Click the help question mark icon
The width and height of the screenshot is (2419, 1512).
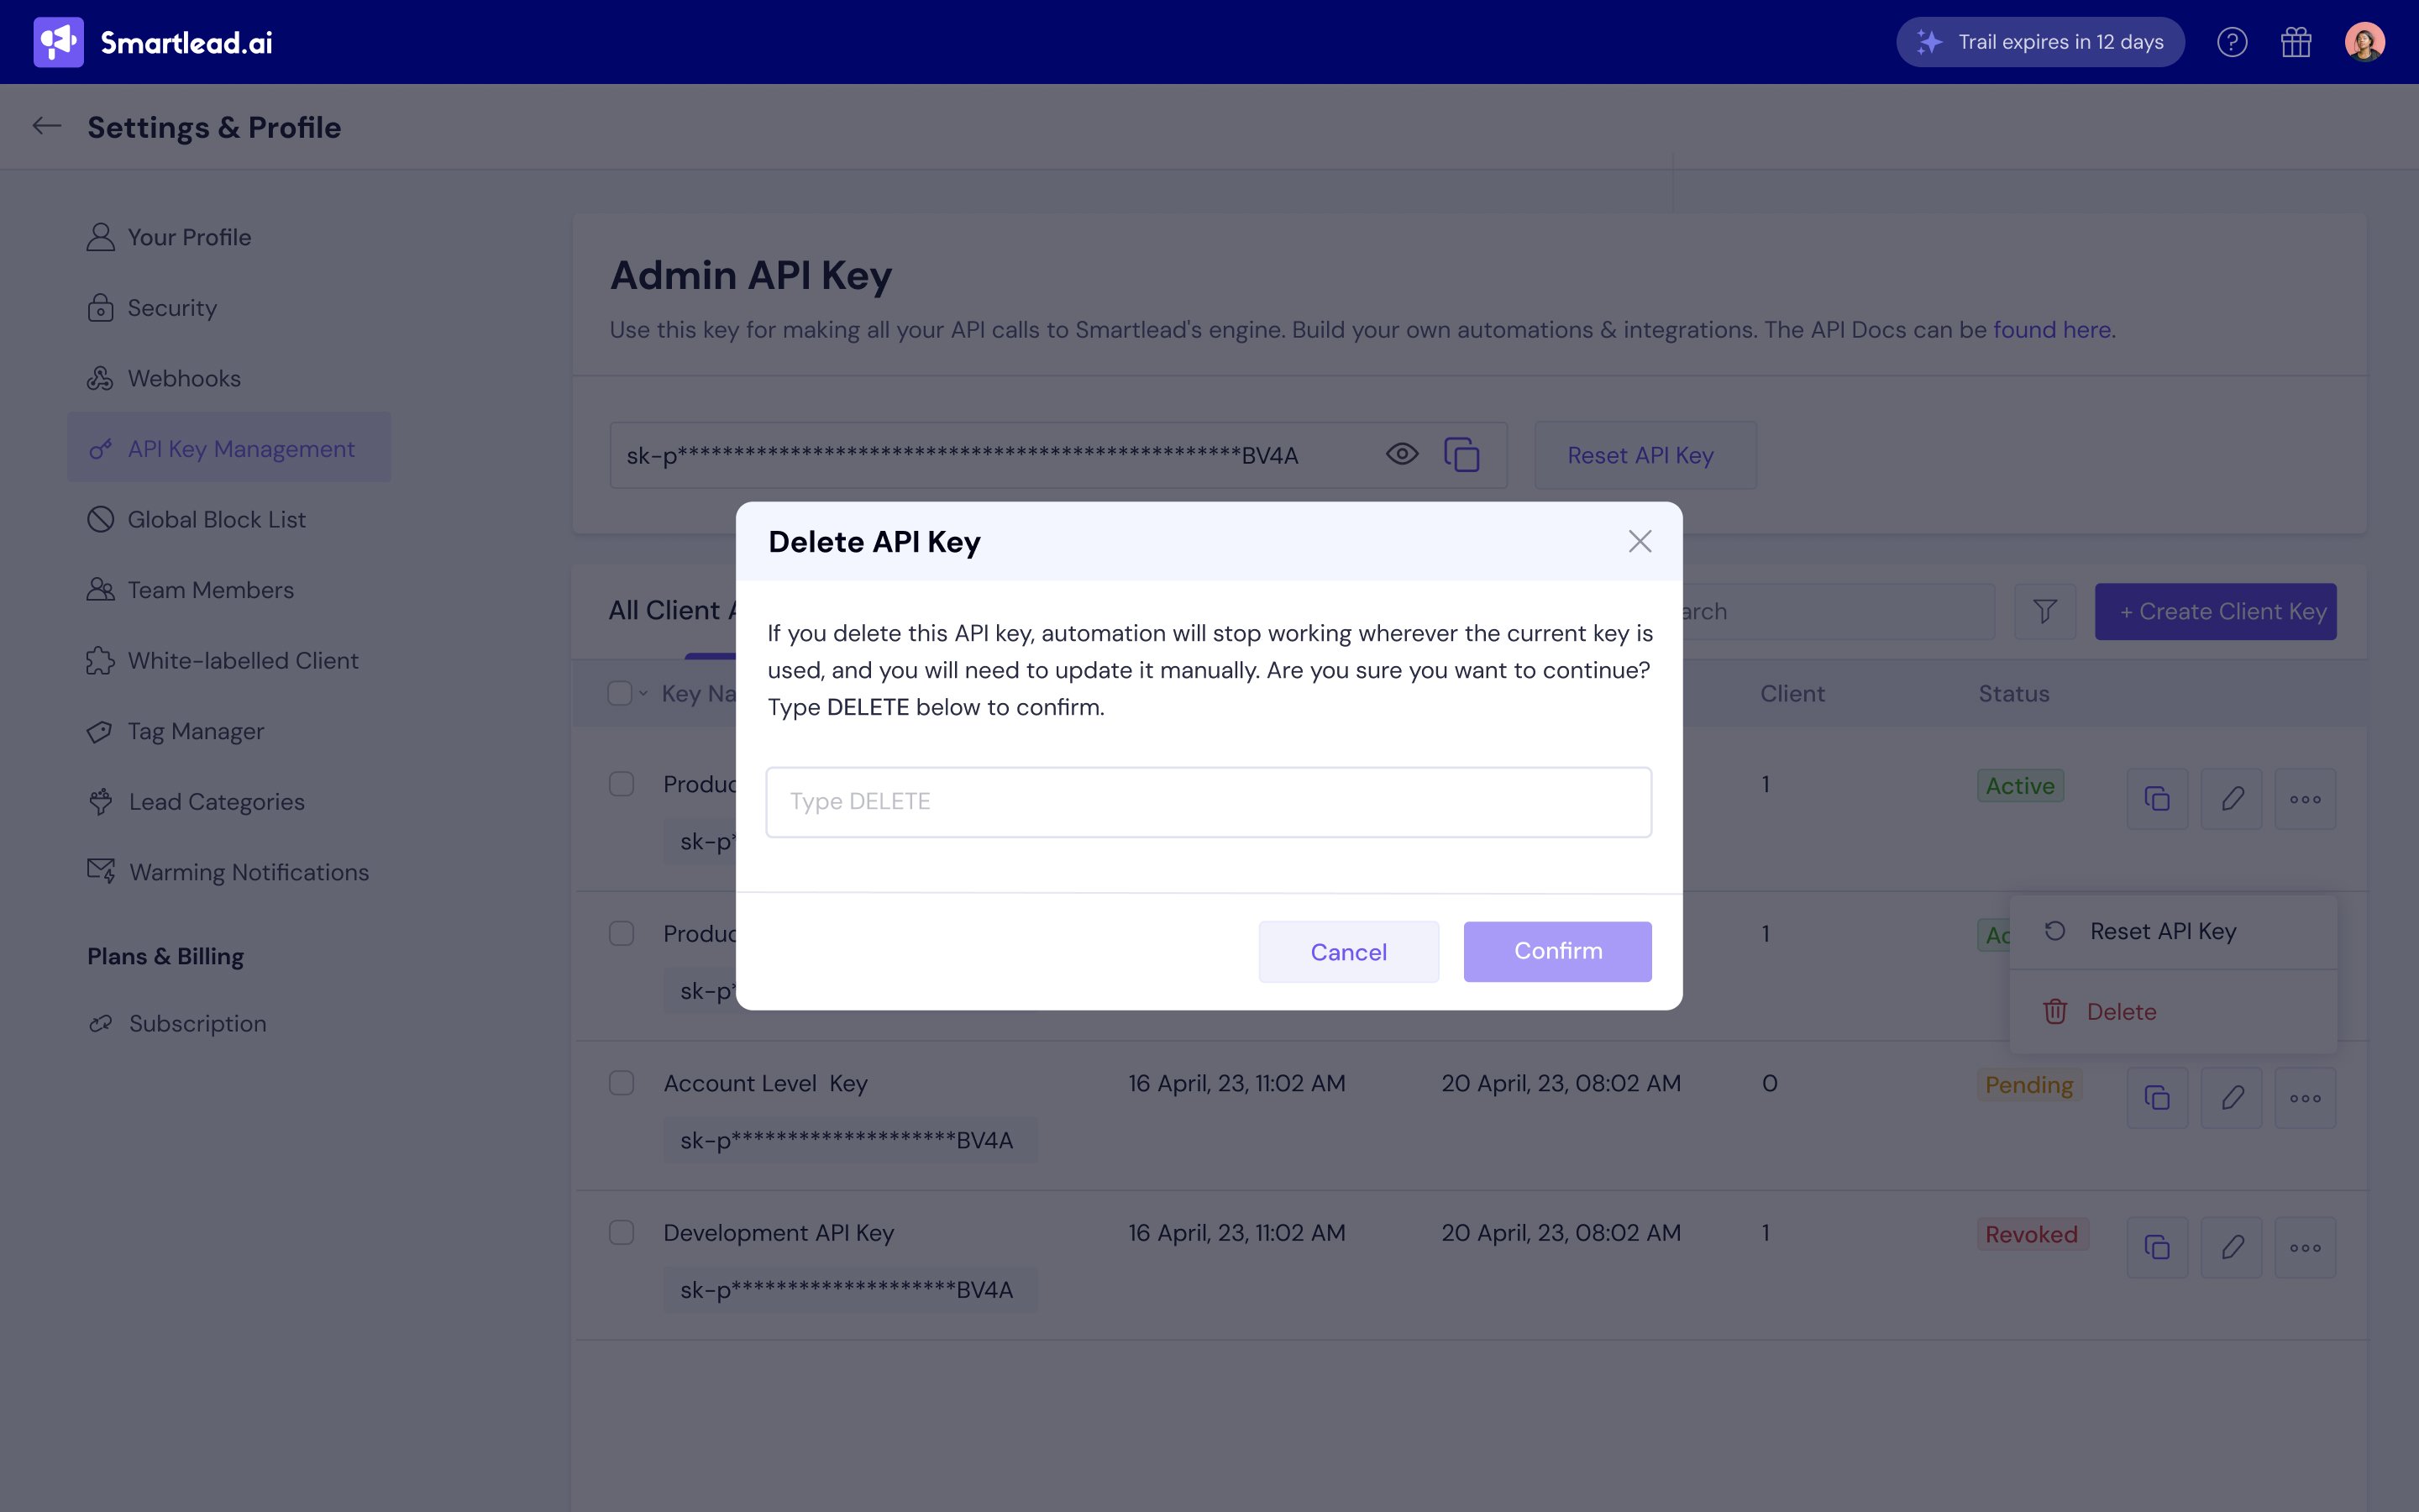(x=2231, y=42)
